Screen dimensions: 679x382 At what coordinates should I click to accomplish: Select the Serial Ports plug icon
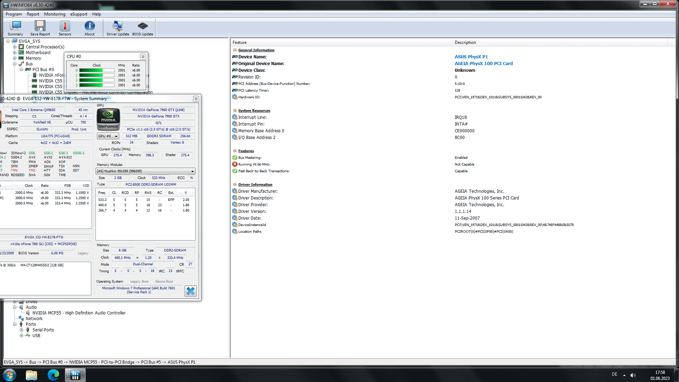28,330
